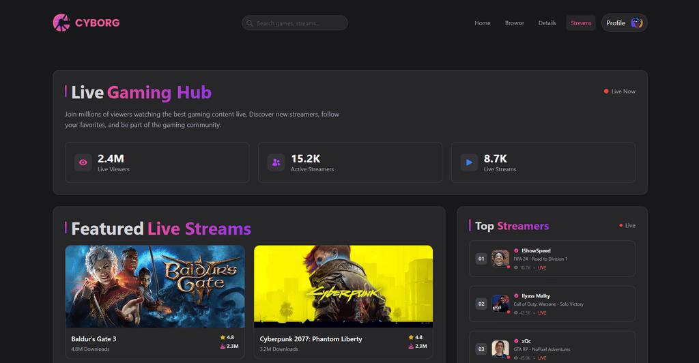Open IShowSpeed's avatar
The image size is (699, 363).
(500, 259)
